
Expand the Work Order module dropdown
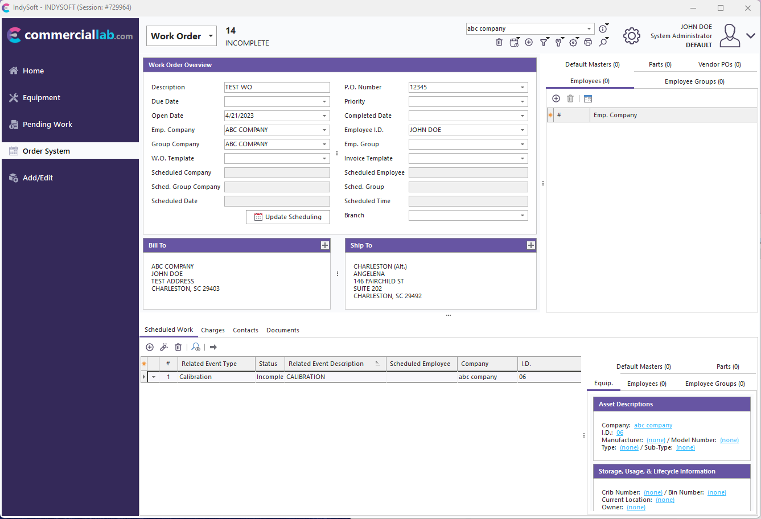point(211,36)
